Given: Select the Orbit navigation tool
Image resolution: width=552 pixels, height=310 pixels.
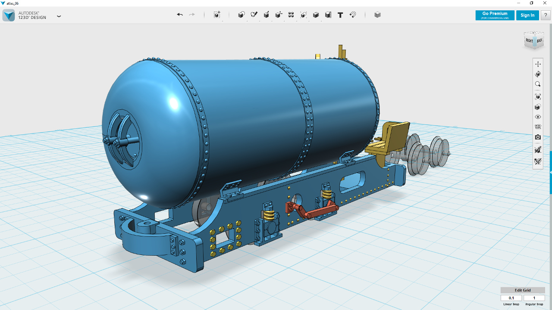Looking at the screenshot, I should coord(538,74).
